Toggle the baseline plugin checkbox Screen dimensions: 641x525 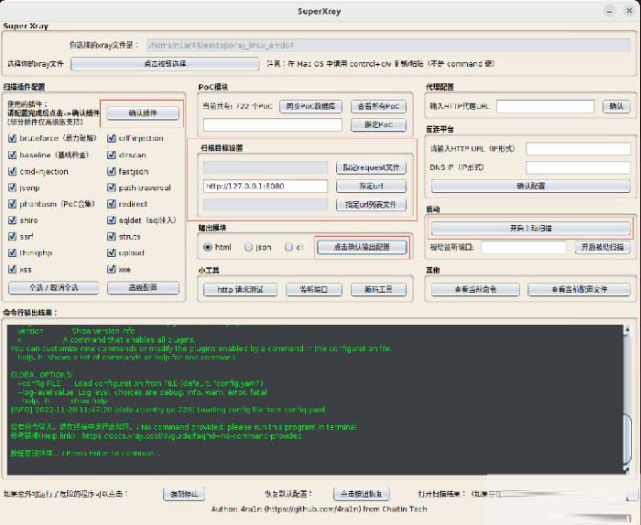coord(12,155)
